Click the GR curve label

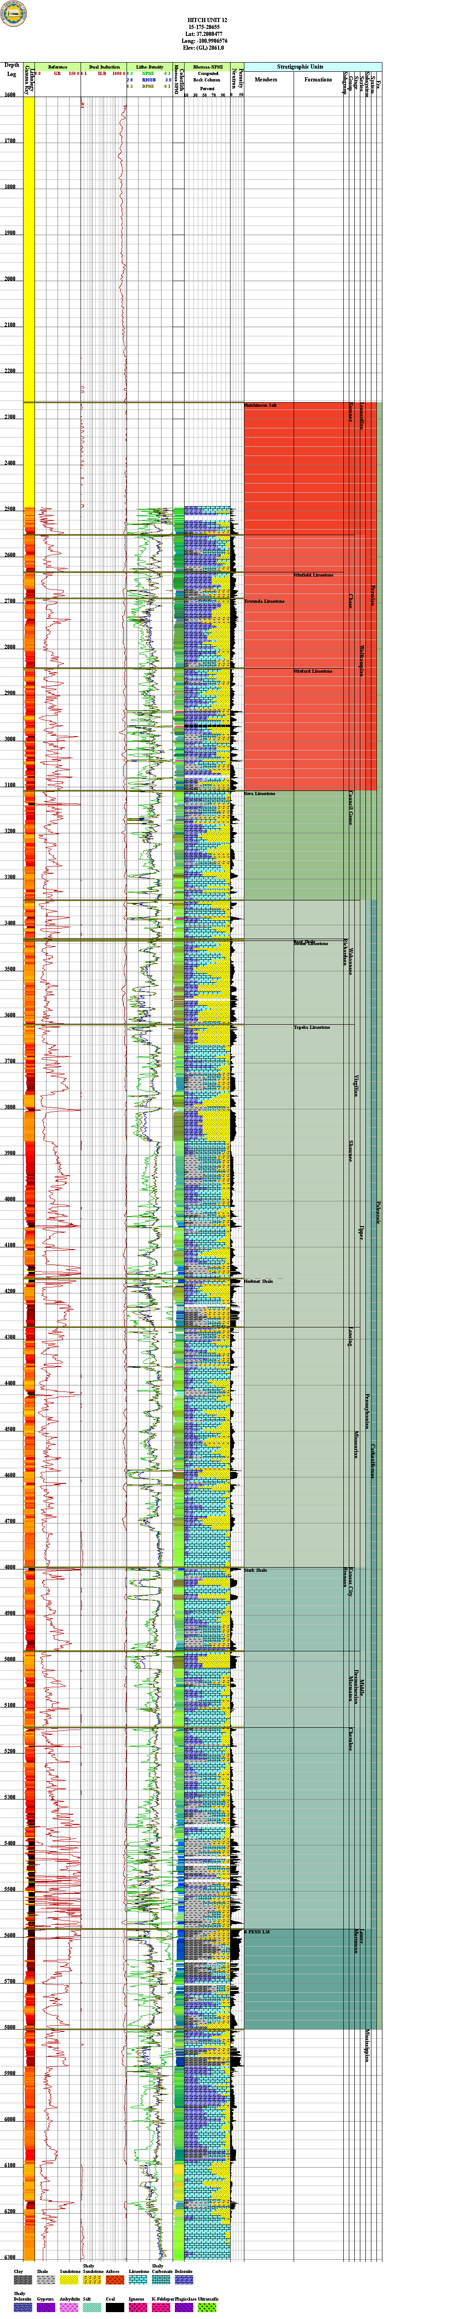click(x=58, y=74)
